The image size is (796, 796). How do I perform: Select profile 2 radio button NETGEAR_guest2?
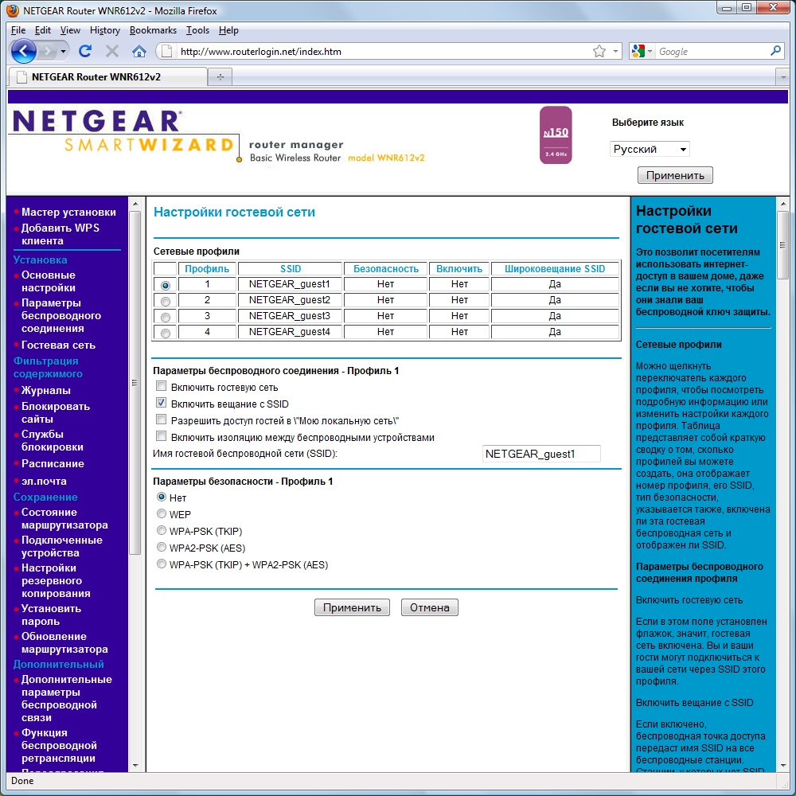(165, 301)
